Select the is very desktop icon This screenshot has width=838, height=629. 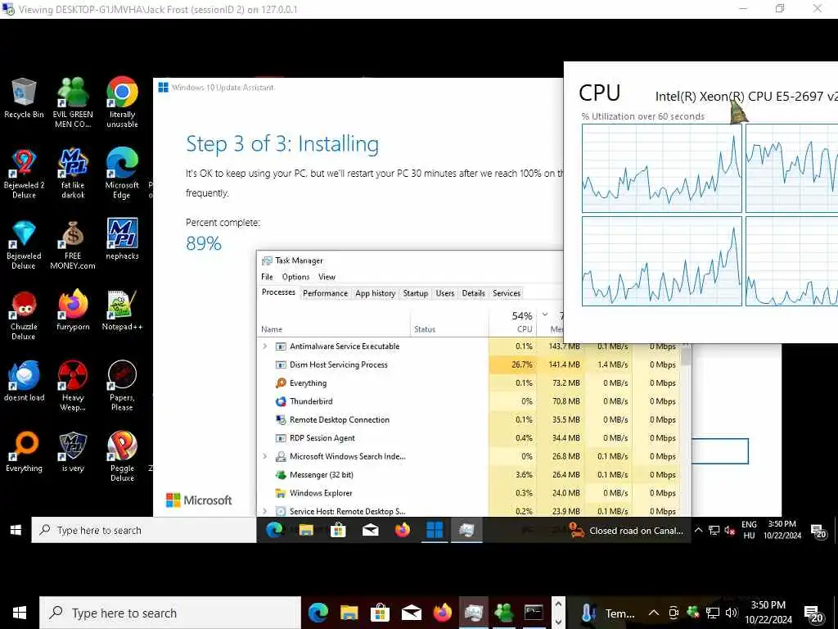(x=73, y=452)
